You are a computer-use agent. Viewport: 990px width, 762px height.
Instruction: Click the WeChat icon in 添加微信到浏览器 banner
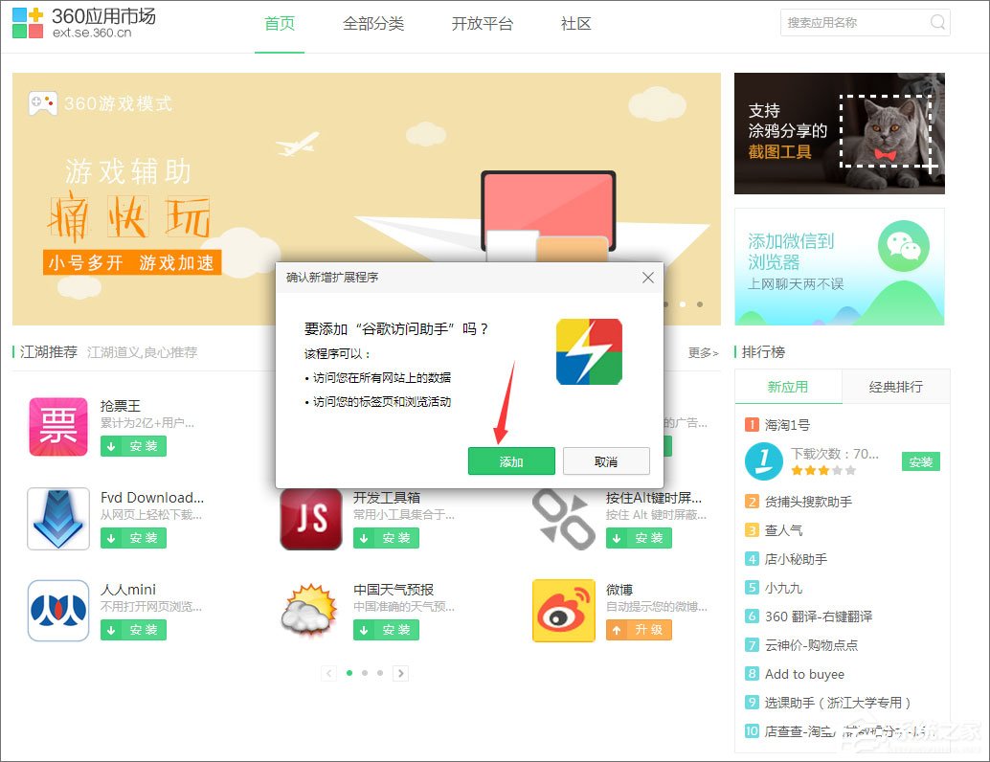point(904,247)
